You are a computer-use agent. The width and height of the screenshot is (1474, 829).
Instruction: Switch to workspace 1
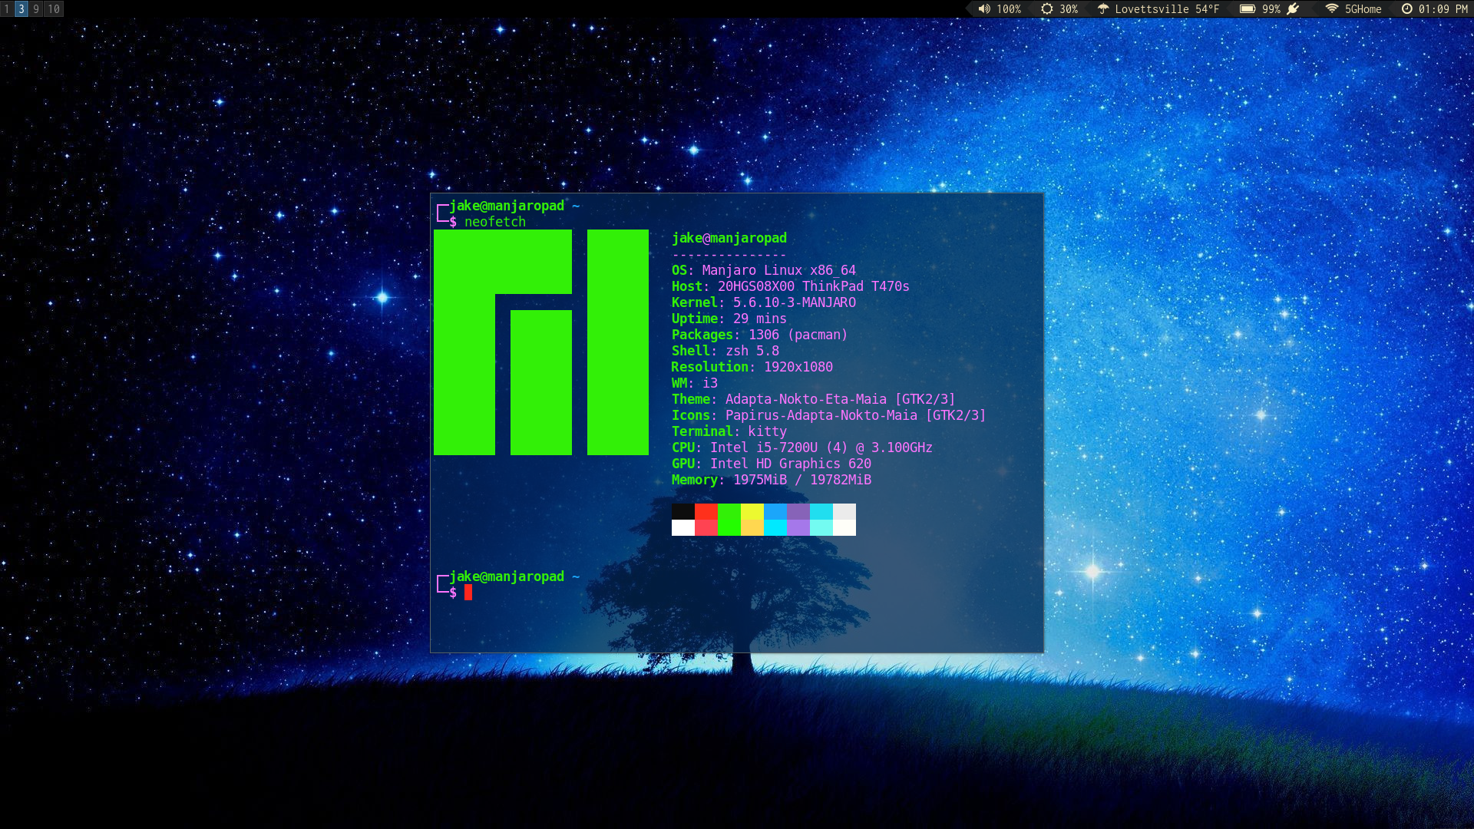tap(7, 9)
